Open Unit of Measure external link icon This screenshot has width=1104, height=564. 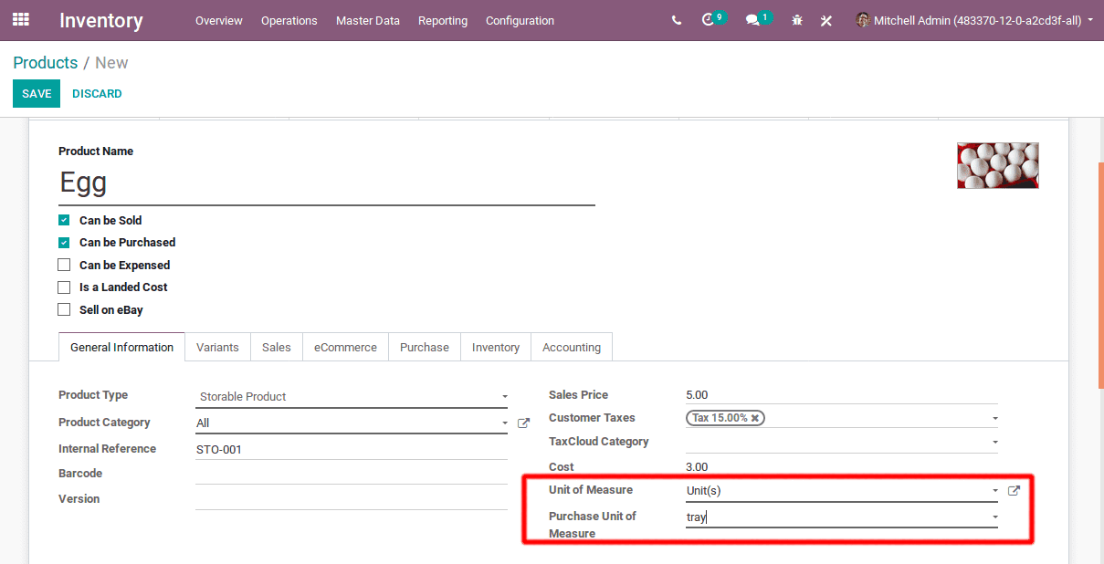point(1014,491)
